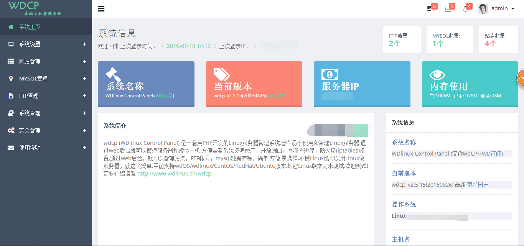This screenshot has height=246, width=524.
Task: Expand 系统管理 with its plus sign
Action: pos(84,113)
